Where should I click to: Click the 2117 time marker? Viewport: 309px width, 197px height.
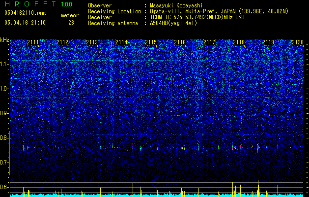[x=209, y=42]
